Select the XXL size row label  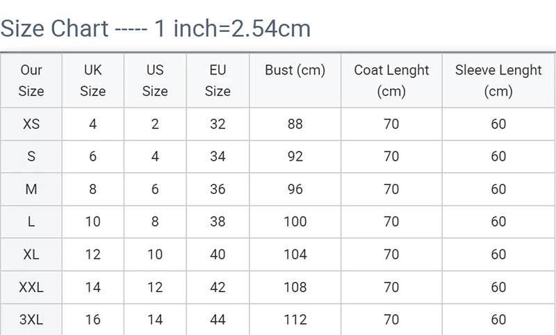click(x=31, y=287)
